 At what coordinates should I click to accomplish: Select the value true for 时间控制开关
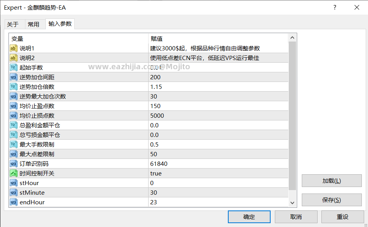tap(156, 174)
